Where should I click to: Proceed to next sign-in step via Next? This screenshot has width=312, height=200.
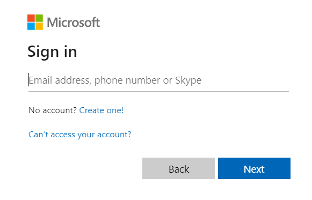(x=254, y=168)
